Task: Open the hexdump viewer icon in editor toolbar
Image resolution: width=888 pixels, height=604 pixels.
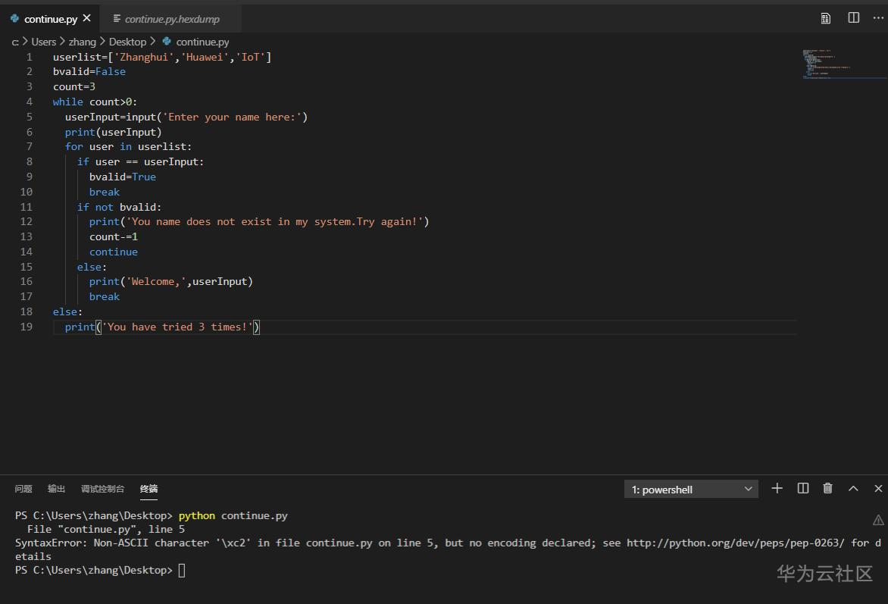Action: tap(826, 18)
